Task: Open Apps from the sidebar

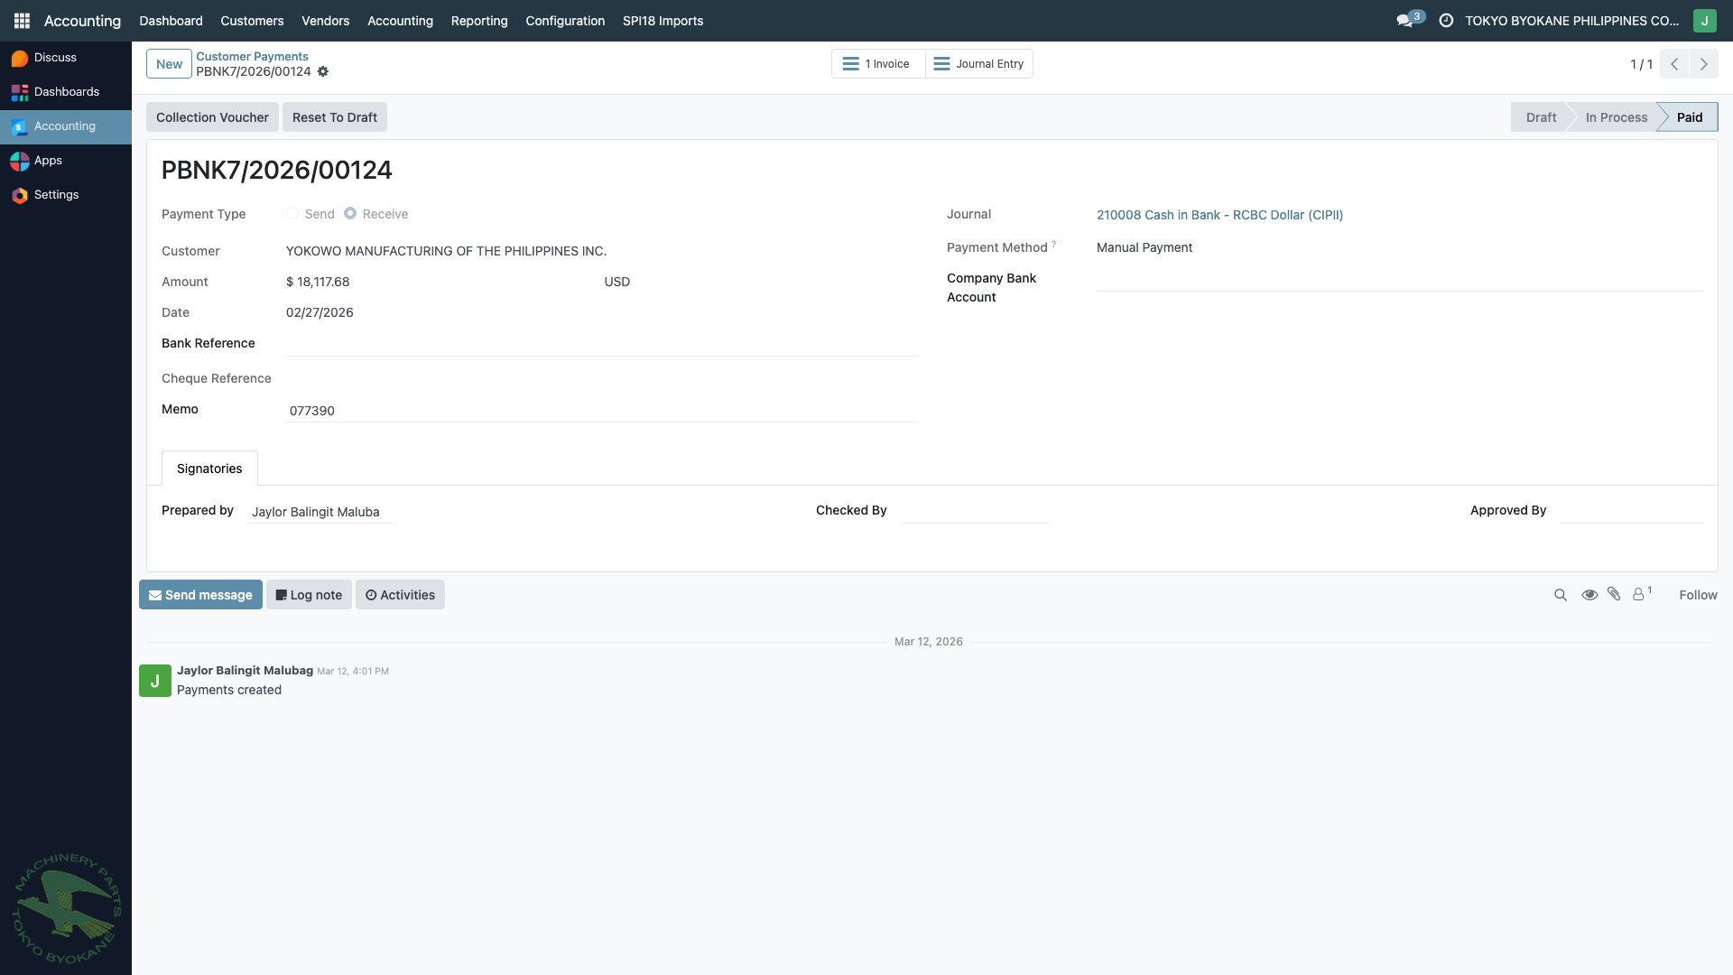Action: click(x=48, y=160)
